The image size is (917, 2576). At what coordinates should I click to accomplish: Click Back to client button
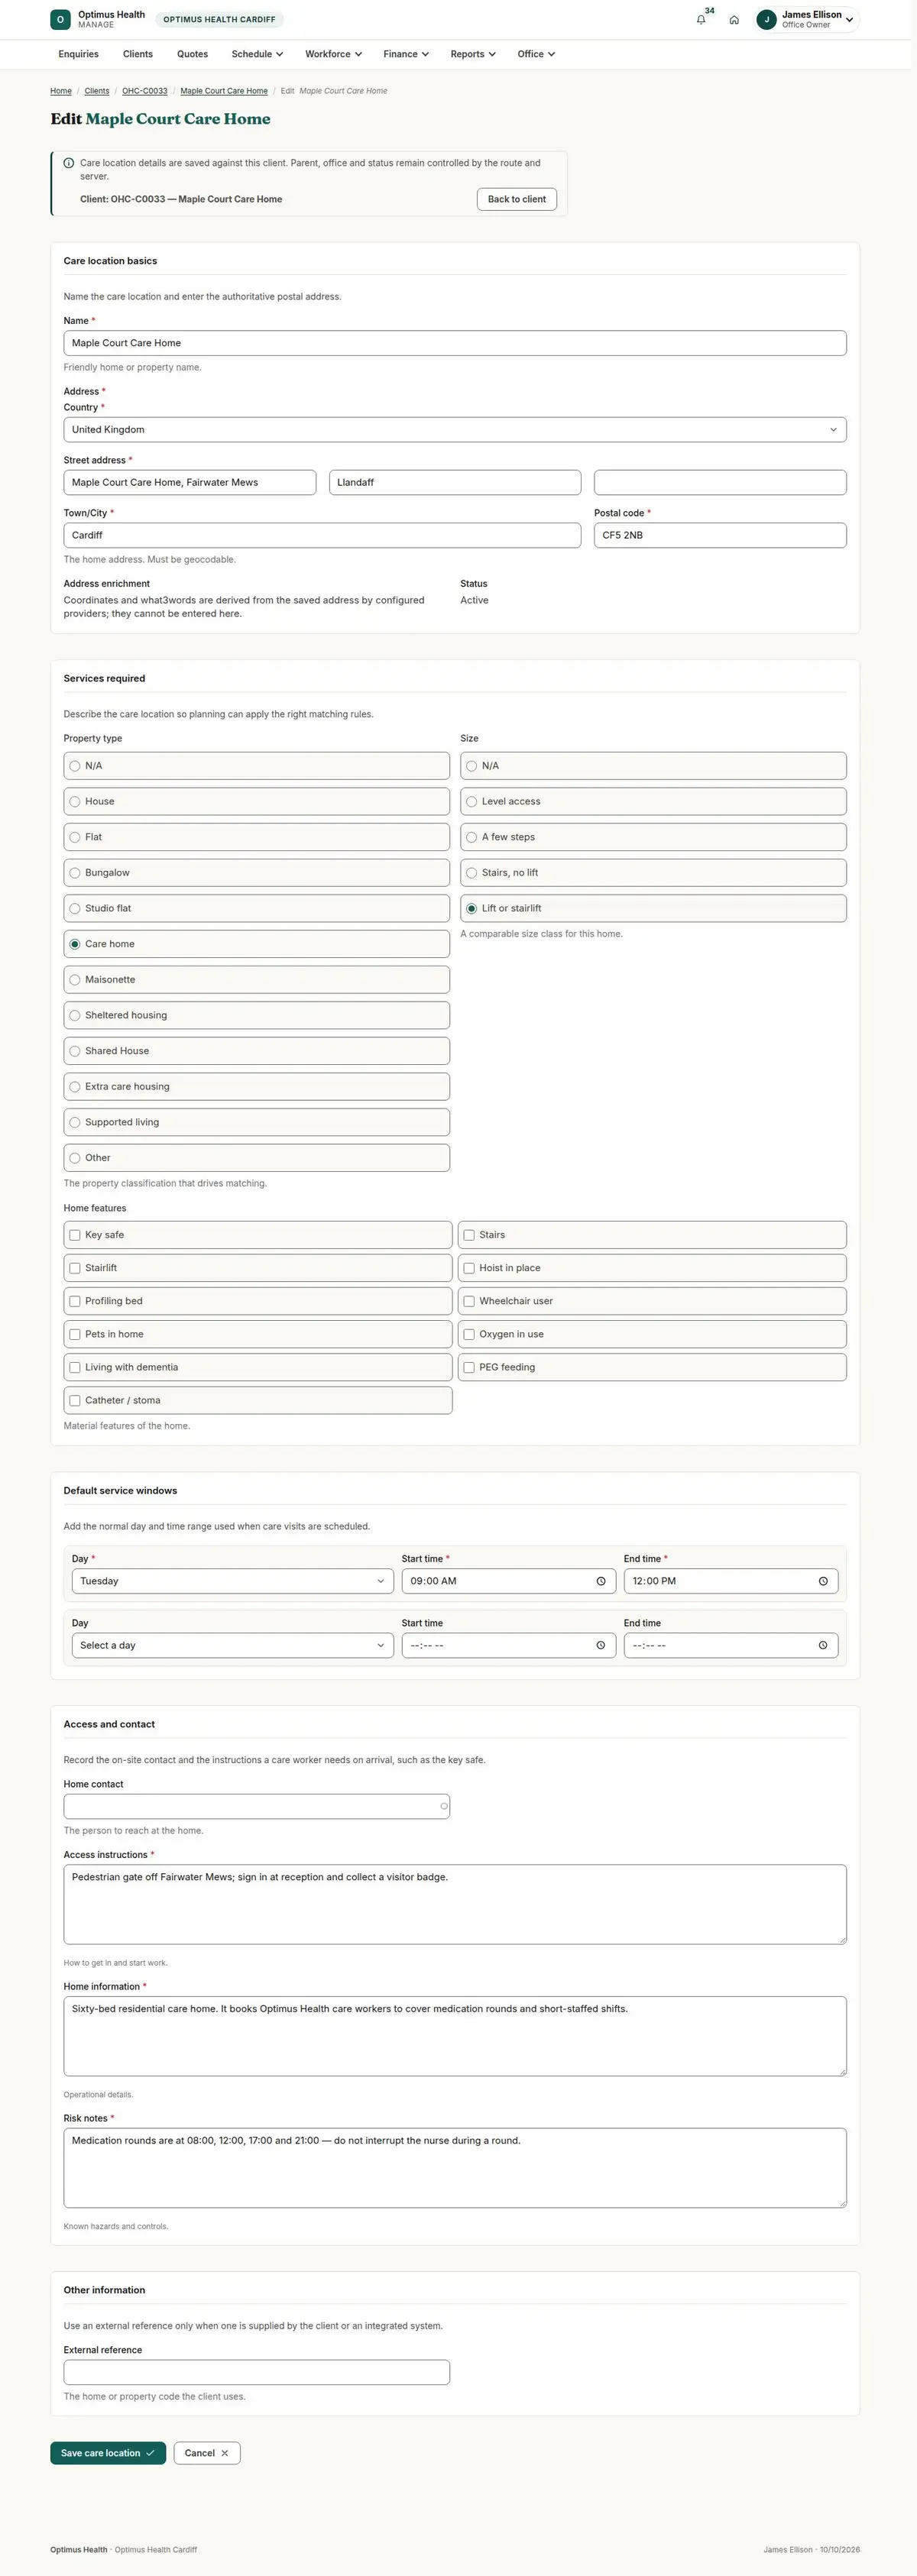coord(517,199)
